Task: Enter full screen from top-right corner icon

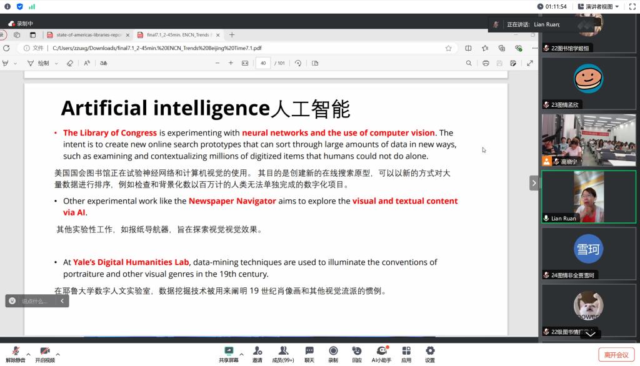Action: (632, 6)
